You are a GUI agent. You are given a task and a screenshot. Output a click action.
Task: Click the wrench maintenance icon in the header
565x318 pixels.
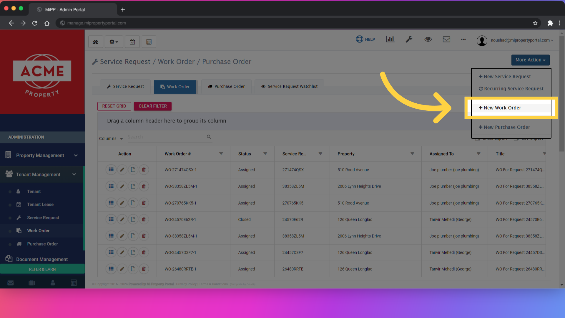[x=409, y=39]
